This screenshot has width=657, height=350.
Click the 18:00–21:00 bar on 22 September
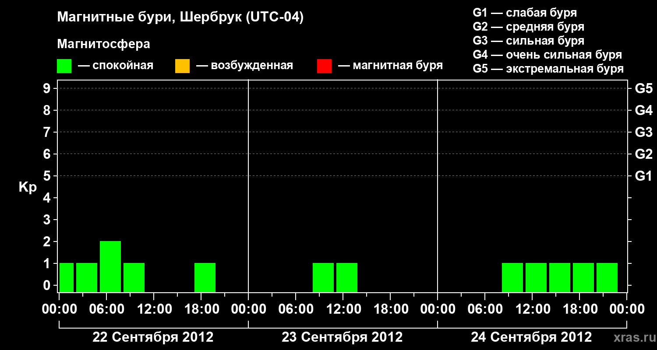[x=205, y=277]
